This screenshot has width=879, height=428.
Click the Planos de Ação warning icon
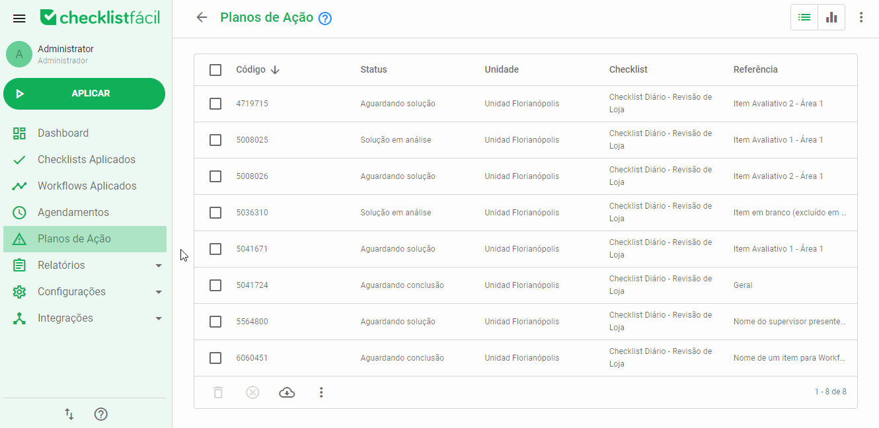tap(19, 239)
